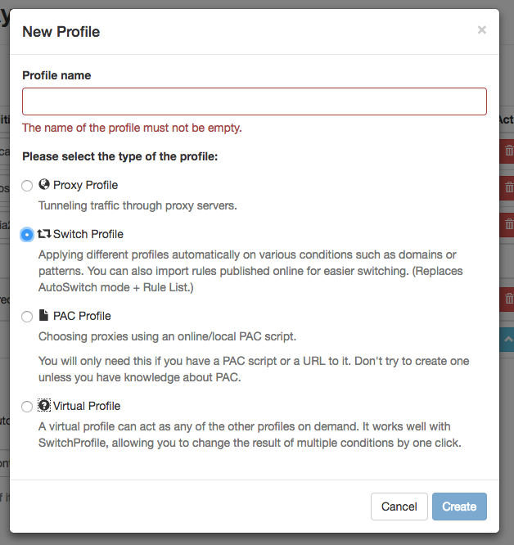Click the topmost red trash icon behind the dialog
This screenshot has width=514, height=545.
coord(507,151)
